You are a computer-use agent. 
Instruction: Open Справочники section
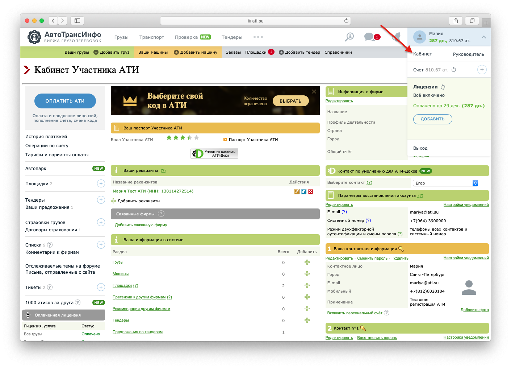coord(338,52)
